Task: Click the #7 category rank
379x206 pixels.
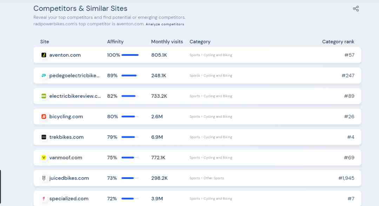Action: pos(351,199)
